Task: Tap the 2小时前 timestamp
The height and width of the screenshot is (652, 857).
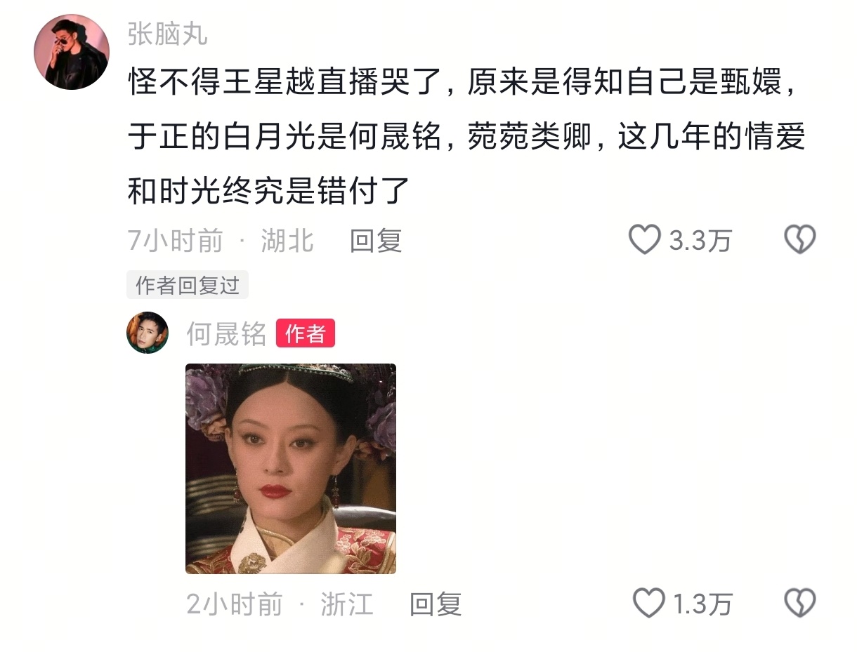Action: 235,604
